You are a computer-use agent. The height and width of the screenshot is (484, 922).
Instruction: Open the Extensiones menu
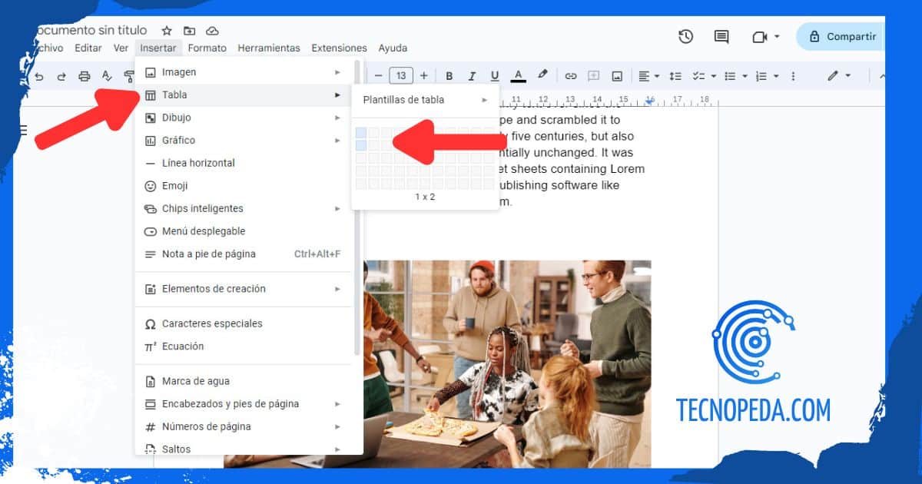coord(339,48)
